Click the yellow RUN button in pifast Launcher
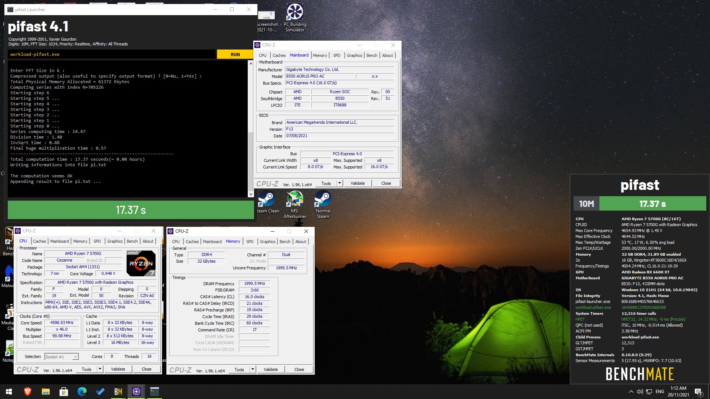The width and height of the screenshot is (710, 399). [x=235, y=54]
